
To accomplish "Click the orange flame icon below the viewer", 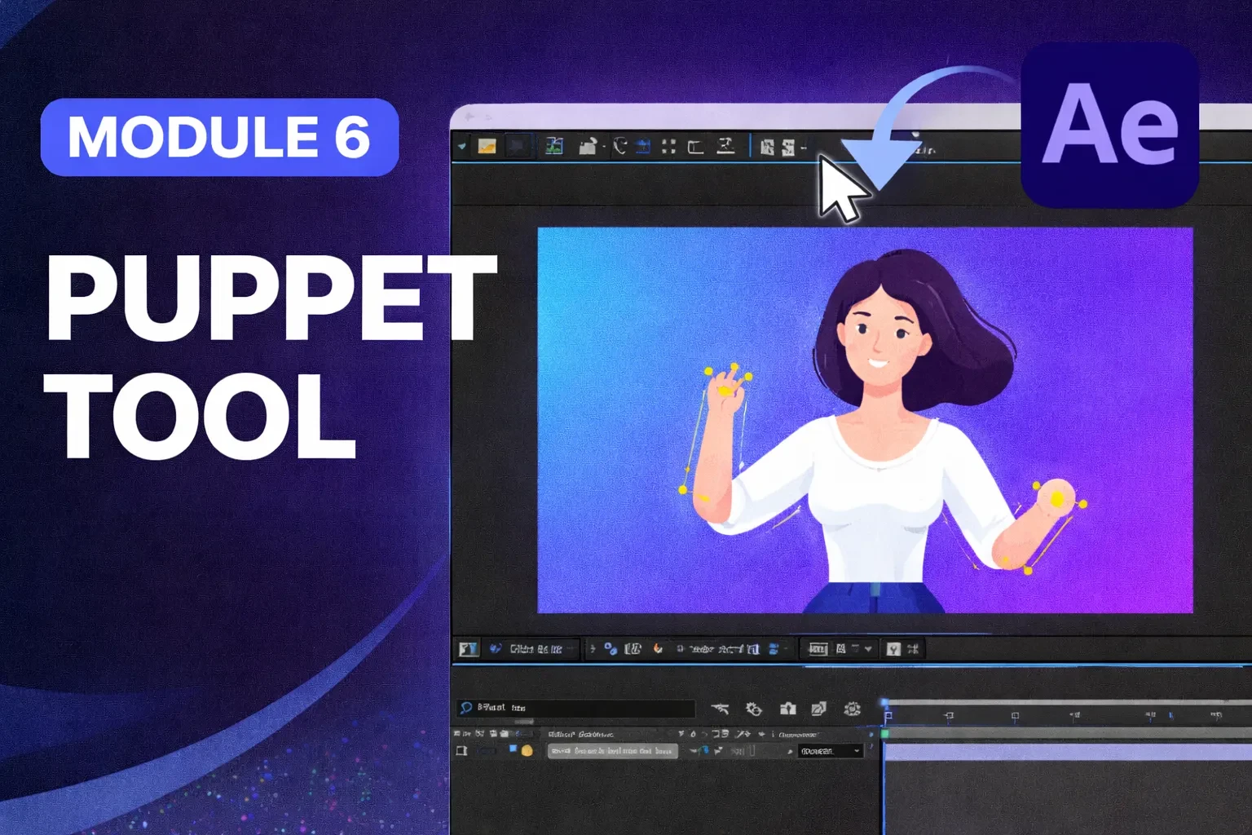I will (x=658, y=649).
